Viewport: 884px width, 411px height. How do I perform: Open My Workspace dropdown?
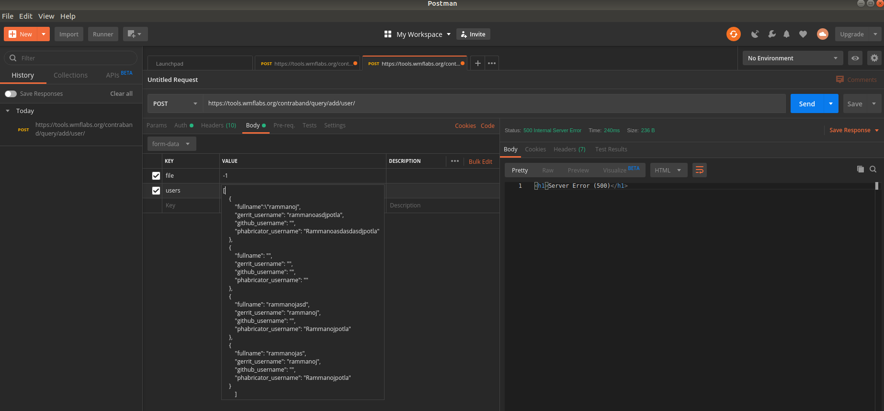(x=424, y=34)
